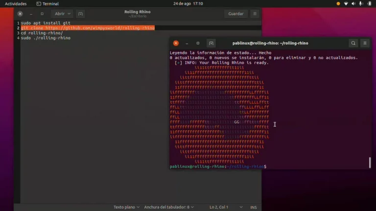Viewport: 376px width, 211px height.
Task: Click the terminal search icon
Action: [x=353, y=43]
